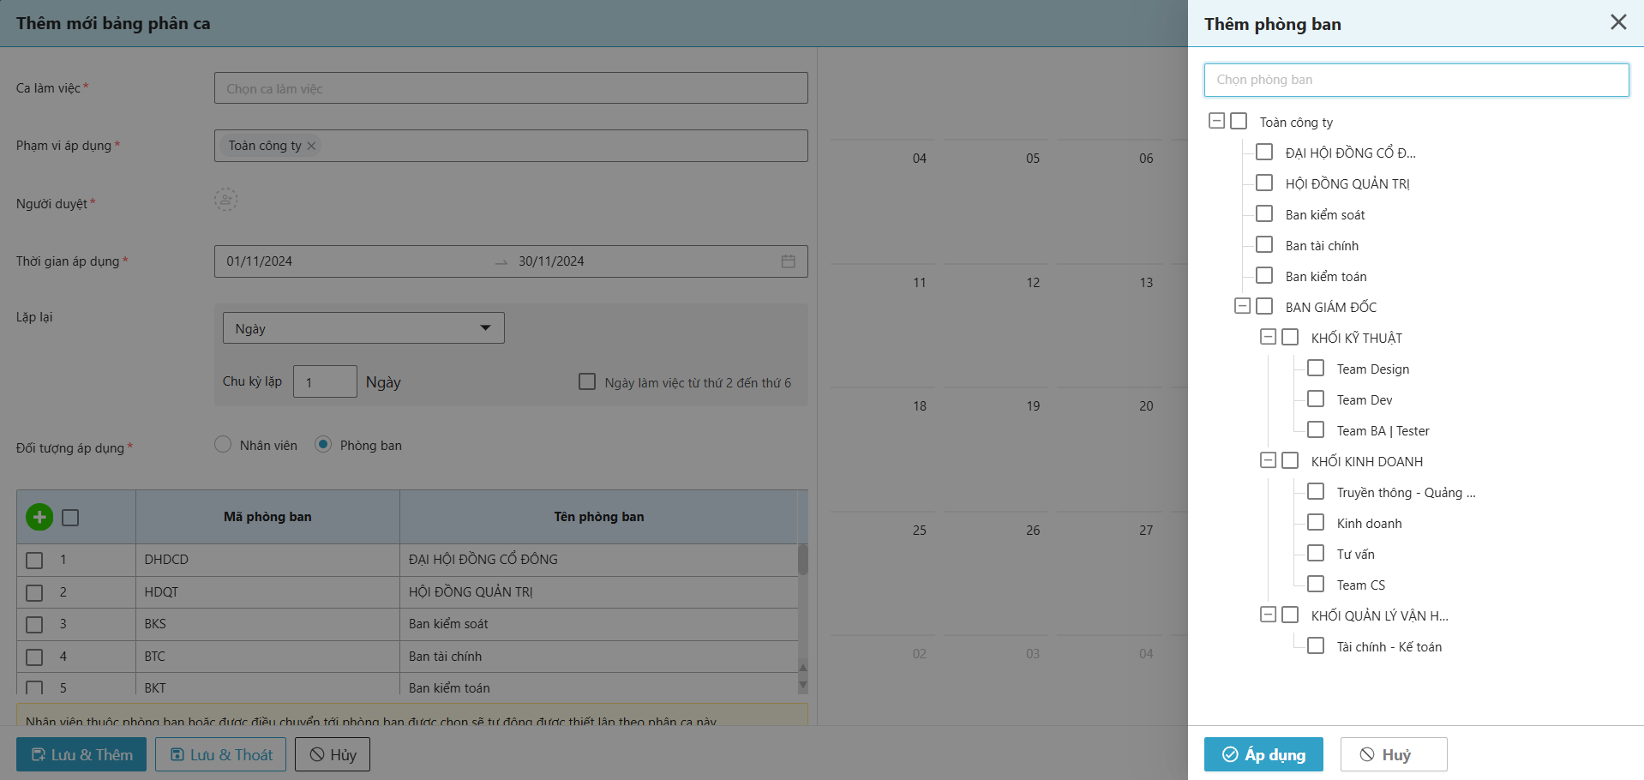The height and width of the screenshot is (780, 1644).
Task: Open the calendar icon in date range field
Action: coord(788,261)
